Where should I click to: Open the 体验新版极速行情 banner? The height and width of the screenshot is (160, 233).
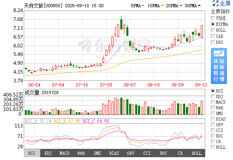(219, 66)
